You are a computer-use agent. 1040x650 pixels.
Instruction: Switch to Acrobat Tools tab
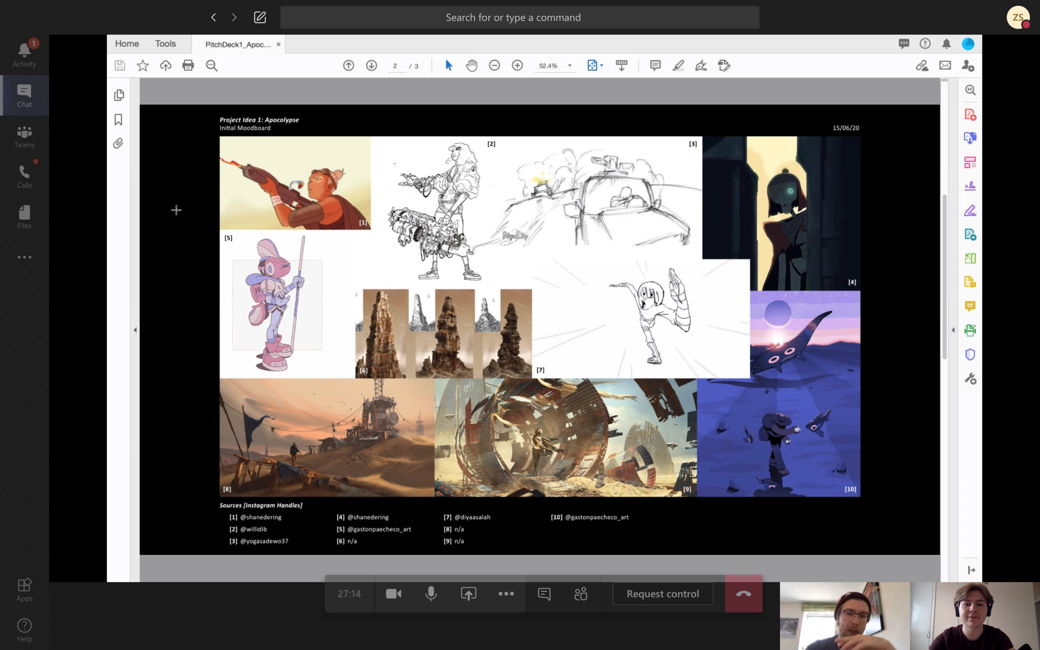[166, 44]
